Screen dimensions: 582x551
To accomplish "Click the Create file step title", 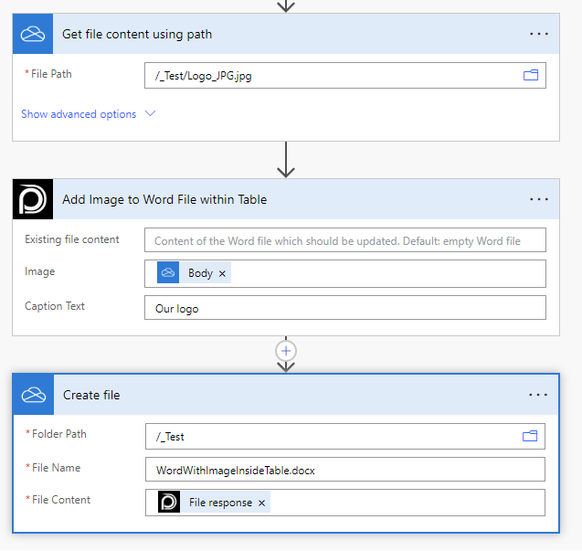I will tap(91, 395).
